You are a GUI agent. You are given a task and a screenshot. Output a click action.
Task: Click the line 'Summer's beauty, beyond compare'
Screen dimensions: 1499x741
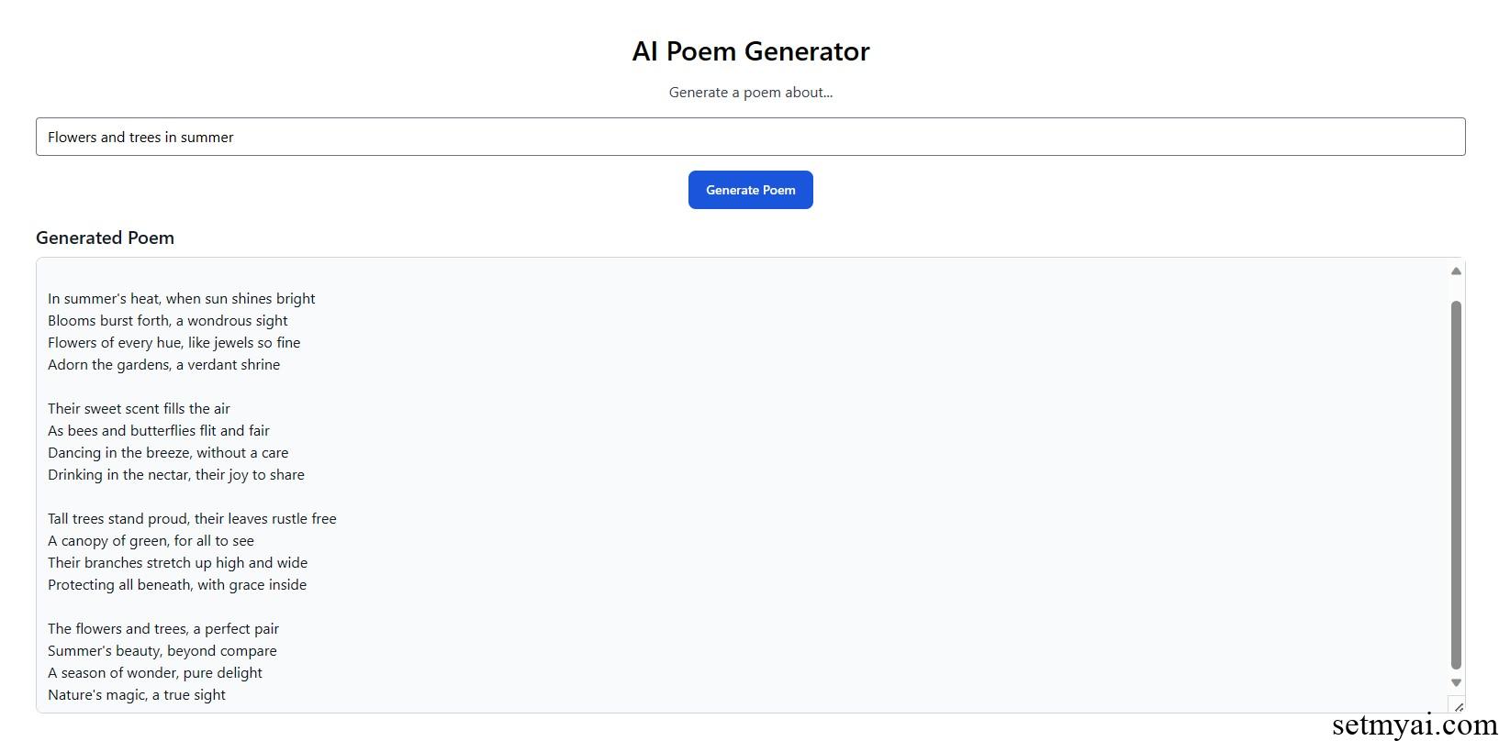(162, 650)
